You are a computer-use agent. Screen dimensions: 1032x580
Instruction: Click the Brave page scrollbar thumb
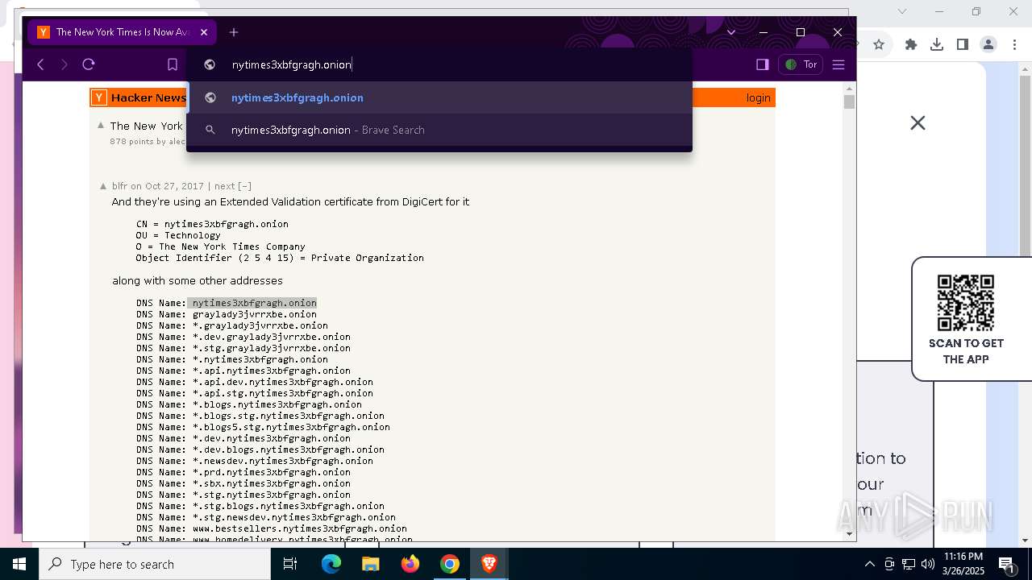(849, 102)
